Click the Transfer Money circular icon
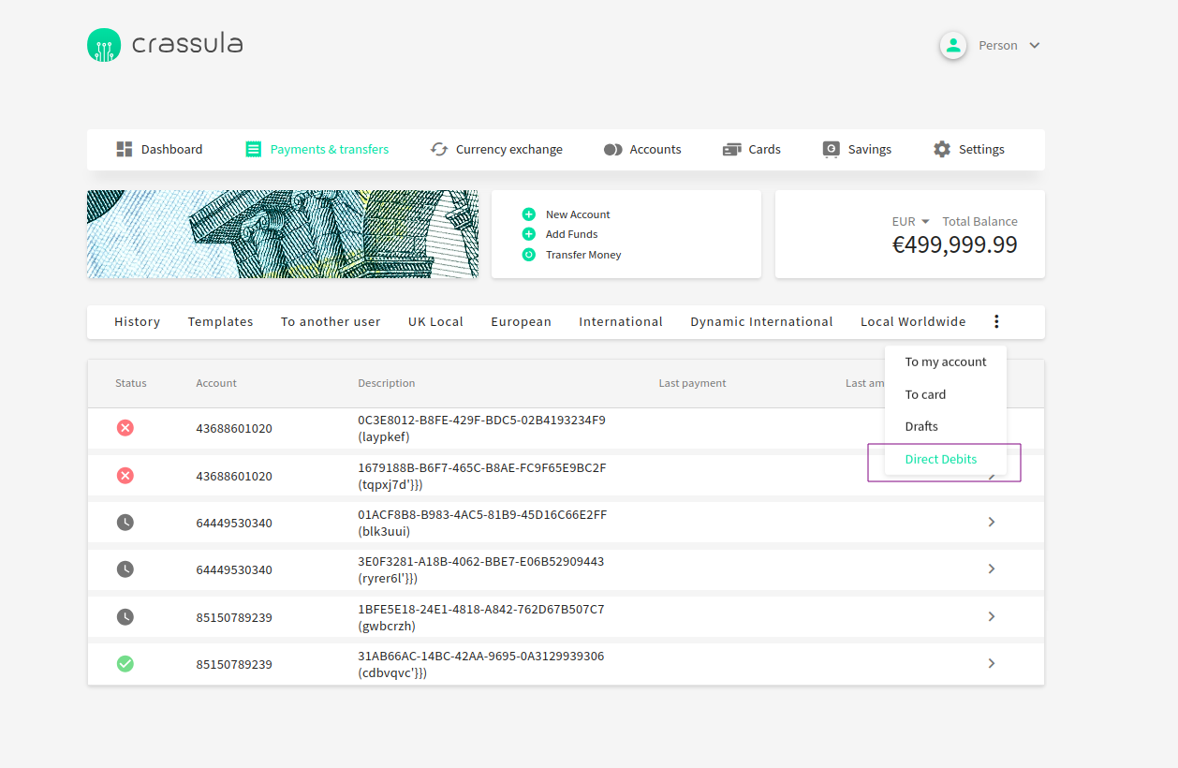The image size is (1178, 768). coord(529,255)
